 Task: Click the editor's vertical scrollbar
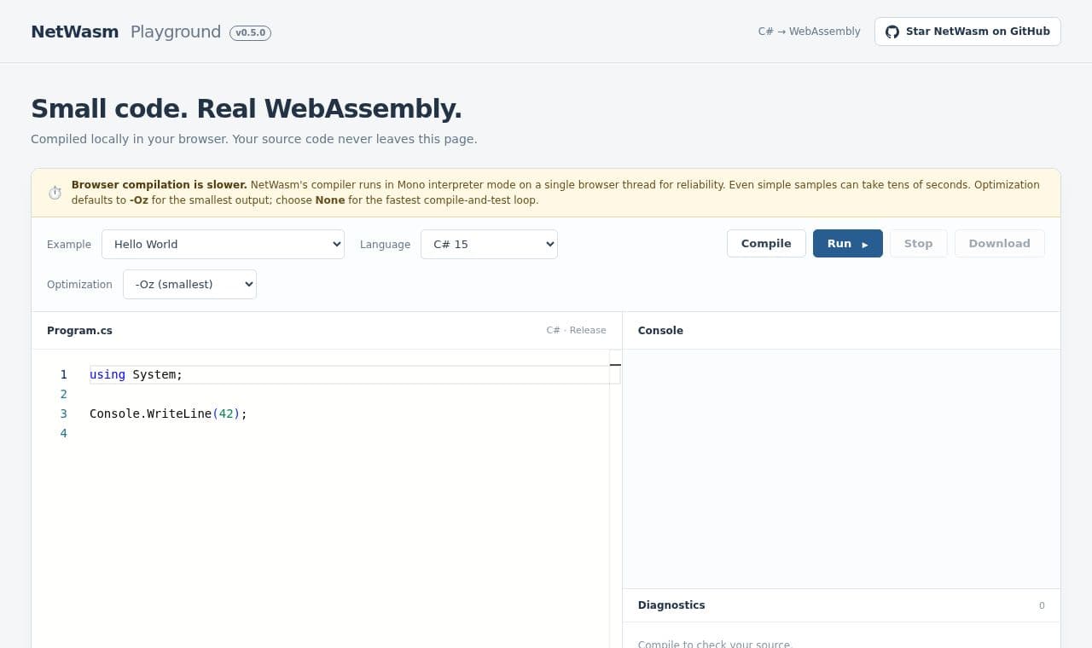coord(615,499)
